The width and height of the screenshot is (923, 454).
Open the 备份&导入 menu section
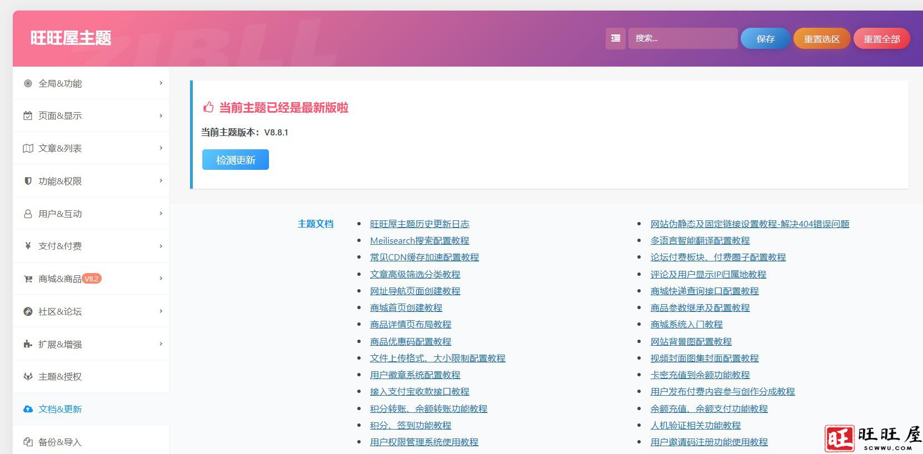click(91, 442)
